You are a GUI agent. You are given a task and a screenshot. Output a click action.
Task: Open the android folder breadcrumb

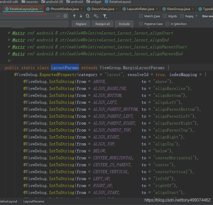click(75, 2)
